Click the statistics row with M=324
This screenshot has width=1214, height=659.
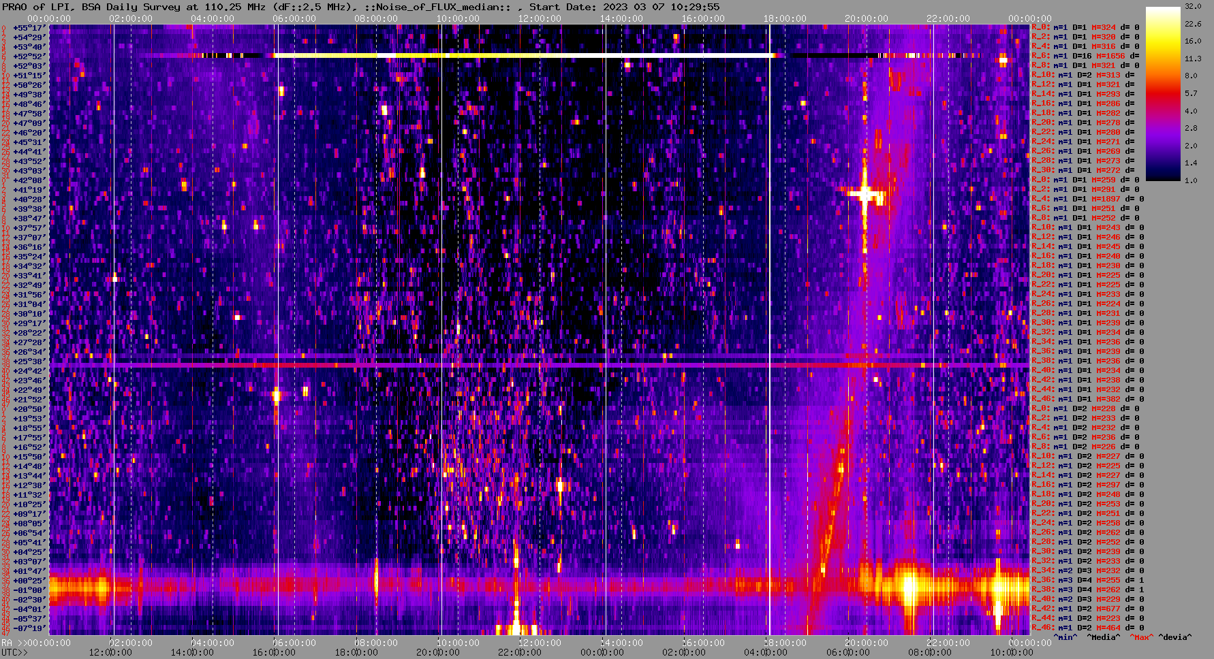pos(1085,27)
